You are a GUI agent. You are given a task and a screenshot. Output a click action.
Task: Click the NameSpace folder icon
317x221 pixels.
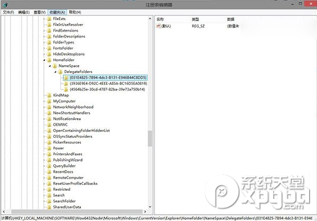coord(55,66)
